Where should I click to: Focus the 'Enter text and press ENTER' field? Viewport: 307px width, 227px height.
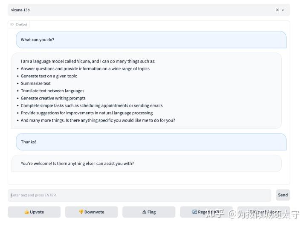tap(139, 196)
